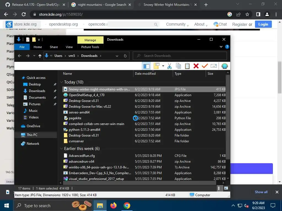Switch to large thumbnails view icon

click(x=226, y=188)
